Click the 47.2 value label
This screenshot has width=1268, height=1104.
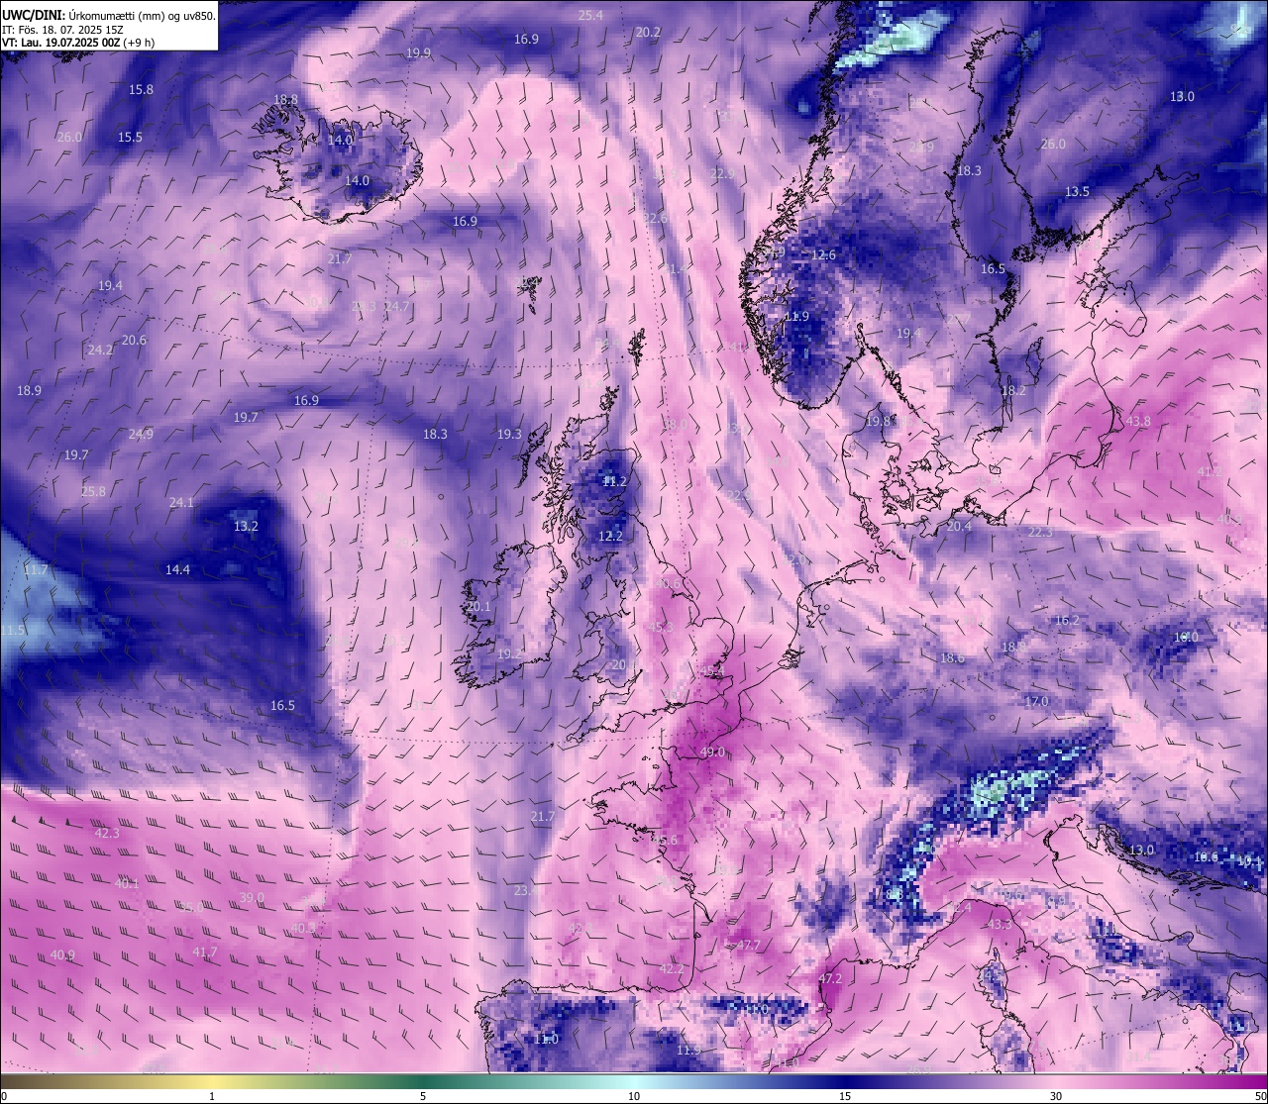point(830,978)
